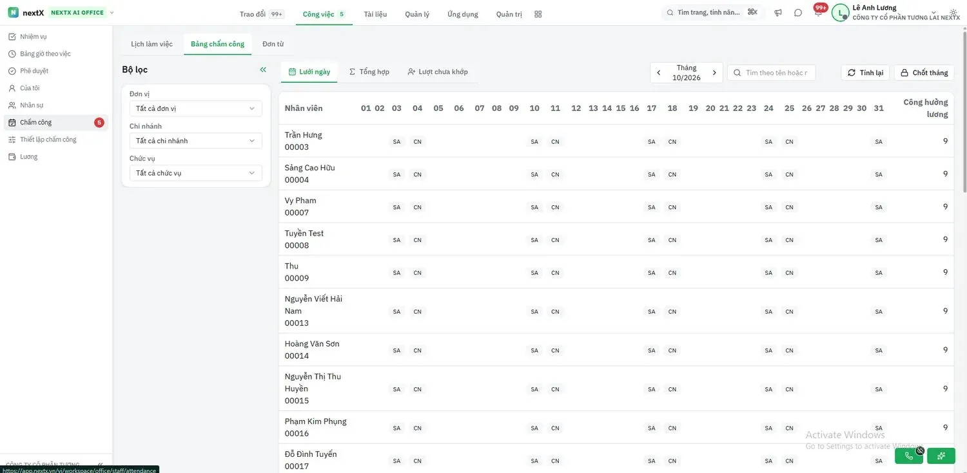Open Thiết lập chấm công settings
Screen dimensions: 967x473
(x=56, y=139)
